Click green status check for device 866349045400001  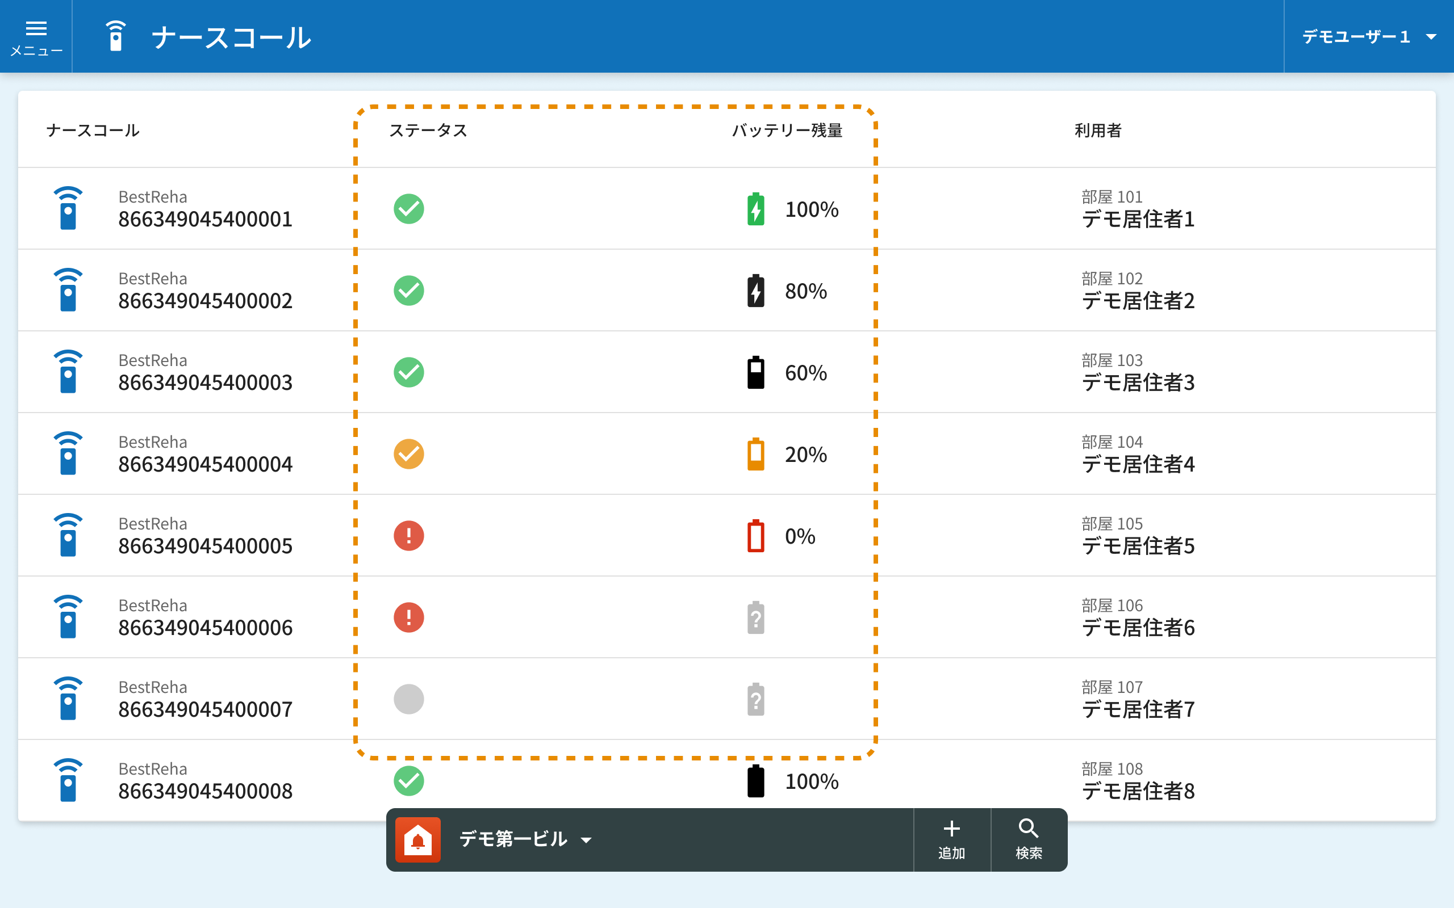point(408,209)
